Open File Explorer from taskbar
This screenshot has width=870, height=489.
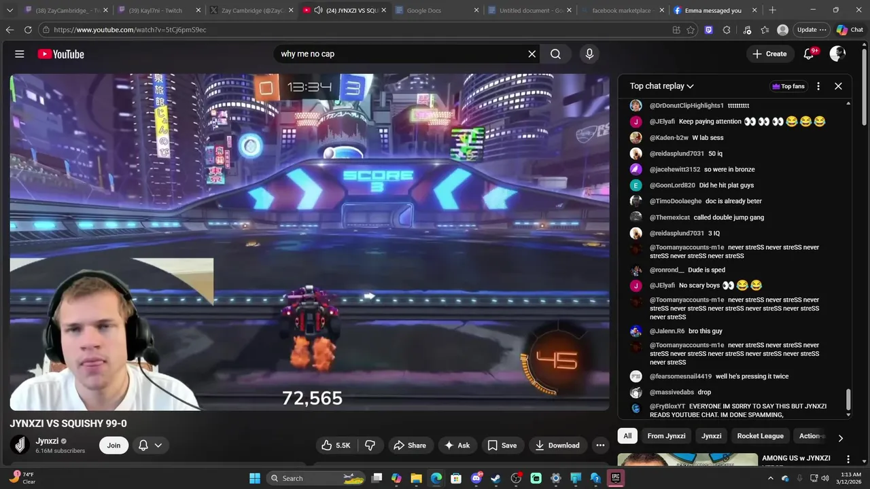pos(416,478)
